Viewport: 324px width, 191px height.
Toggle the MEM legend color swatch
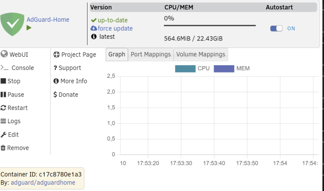224,69
